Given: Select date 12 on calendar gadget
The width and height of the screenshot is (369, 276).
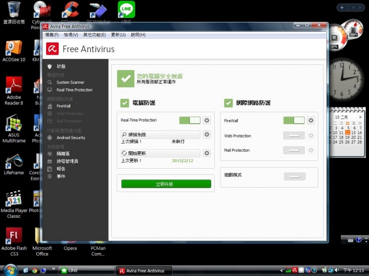Looking at the screenshot, I should [347, 132].
